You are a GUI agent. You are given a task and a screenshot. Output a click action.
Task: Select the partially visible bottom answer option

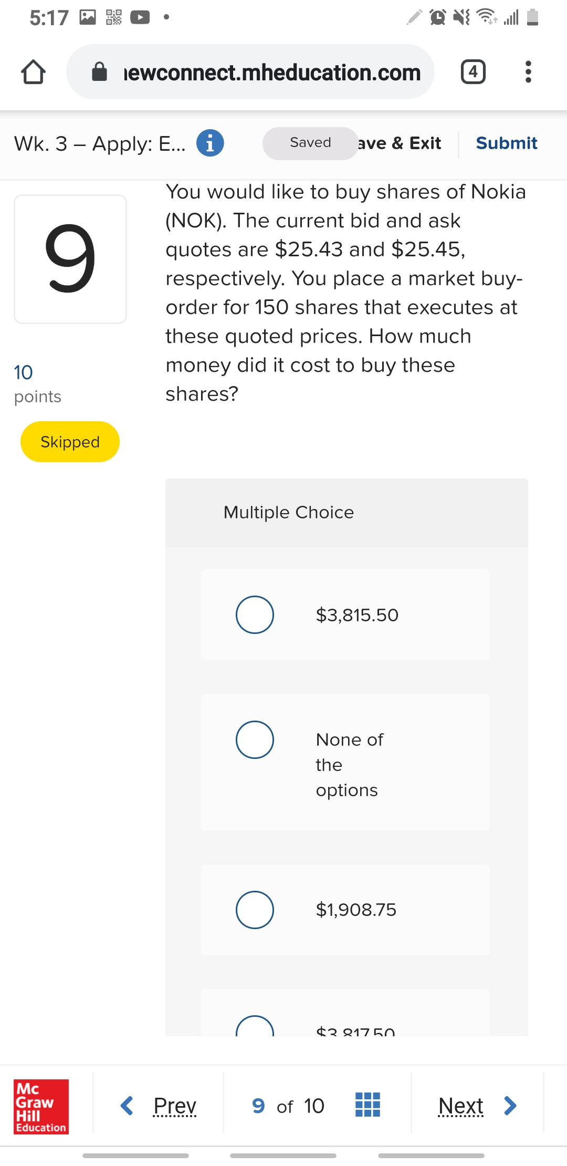(x=255, y=1027)
